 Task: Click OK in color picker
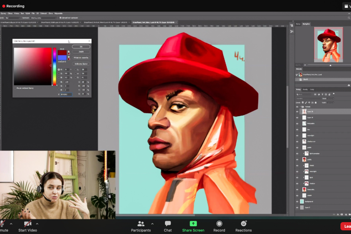click(81, 47)
